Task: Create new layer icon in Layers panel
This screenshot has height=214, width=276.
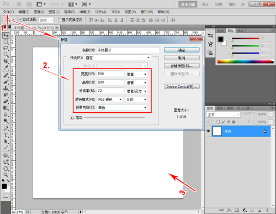Action: coord(259,210)
